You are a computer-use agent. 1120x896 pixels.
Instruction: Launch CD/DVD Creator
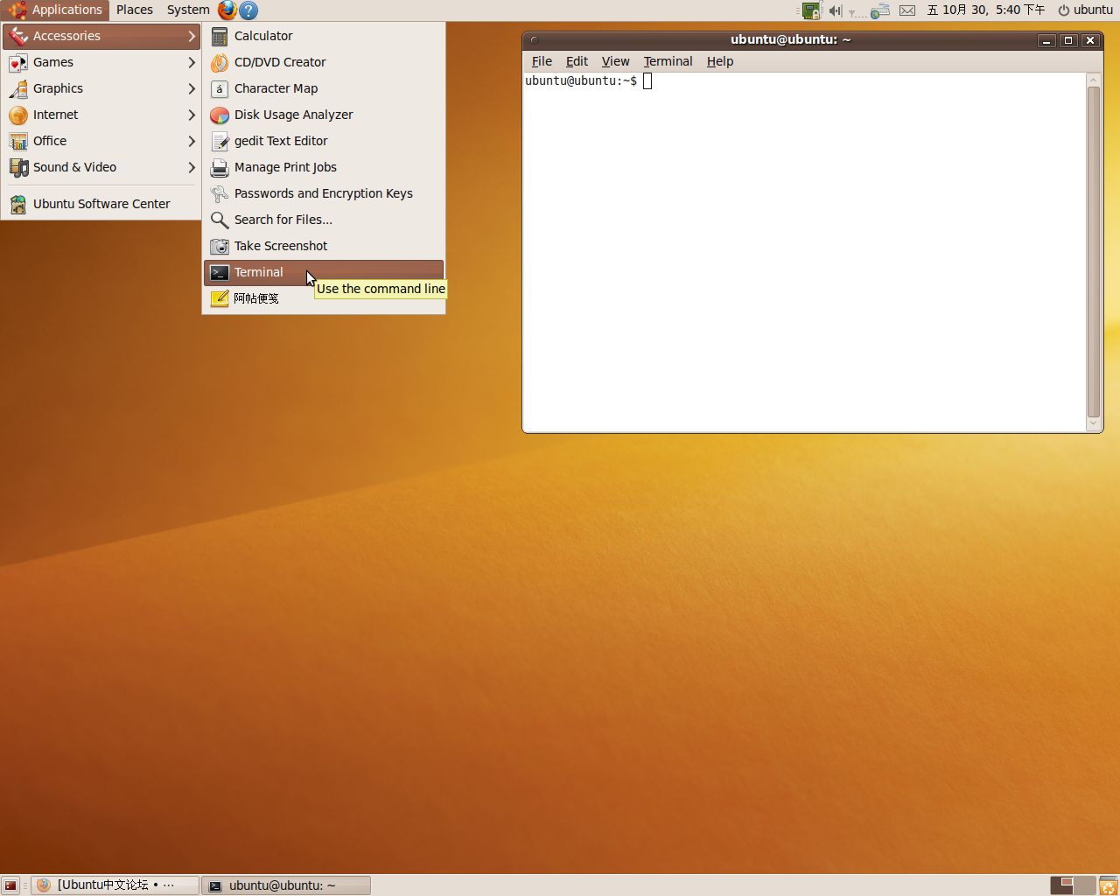point(324,62)
